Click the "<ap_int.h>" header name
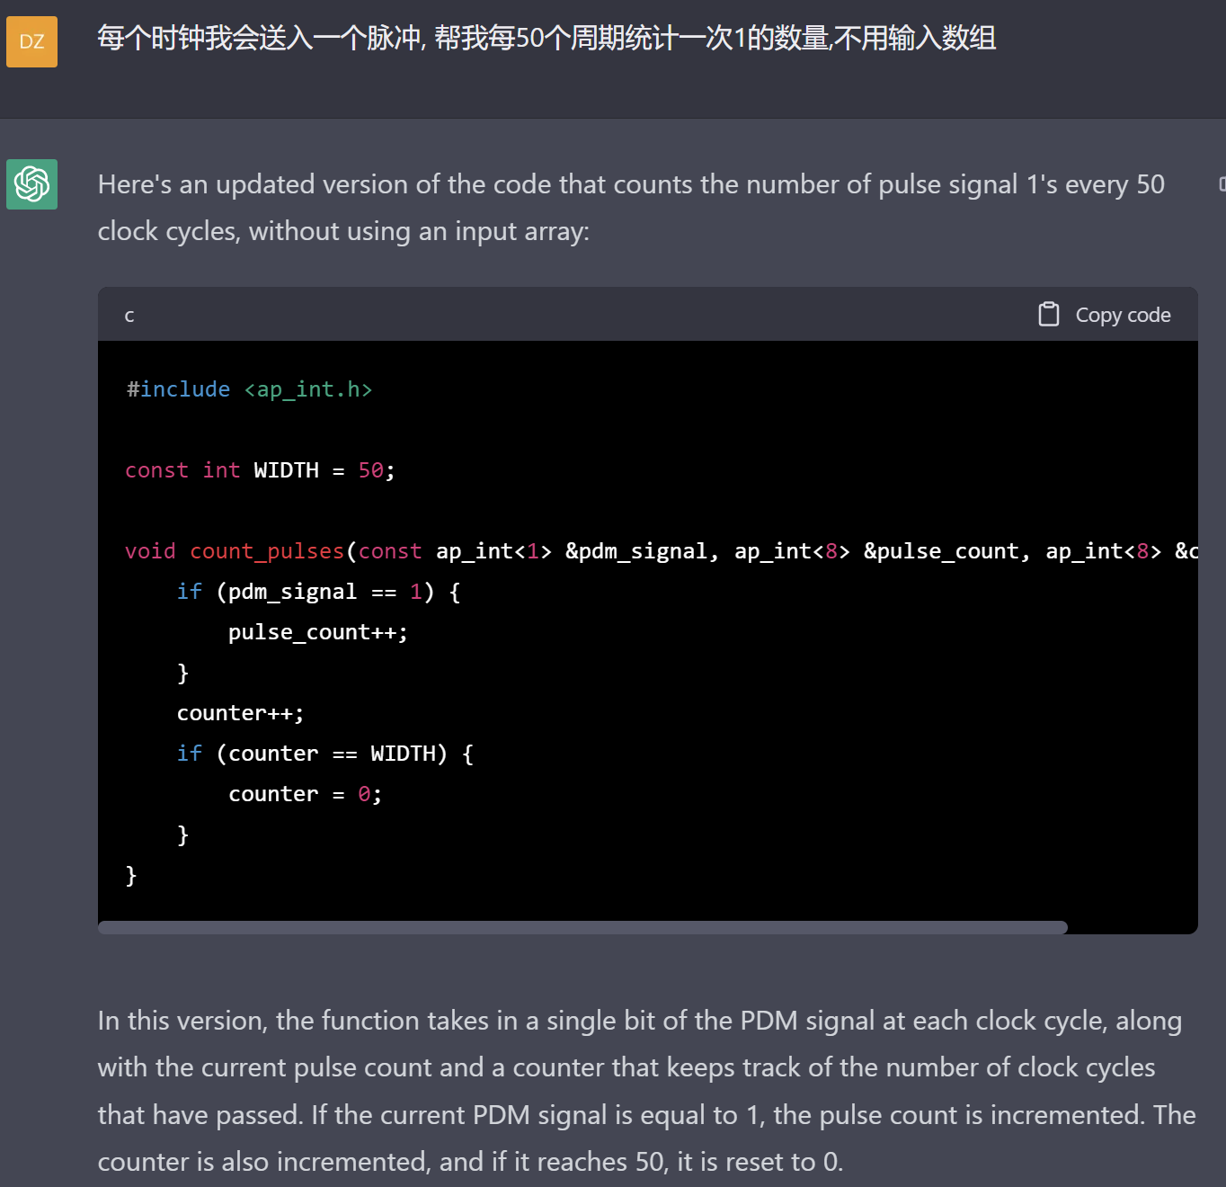1226x1187 pixels. click(x=307, y=389)
